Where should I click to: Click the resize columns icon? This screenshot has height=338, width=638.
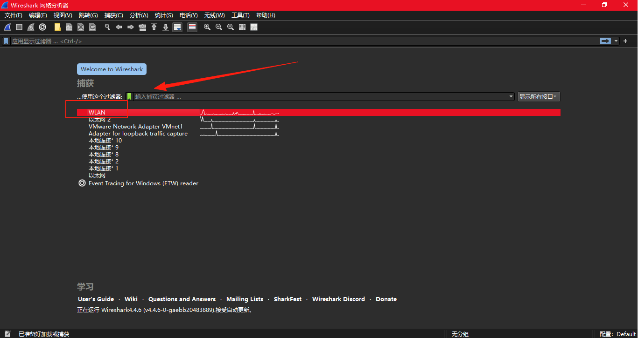click(242, 27)
